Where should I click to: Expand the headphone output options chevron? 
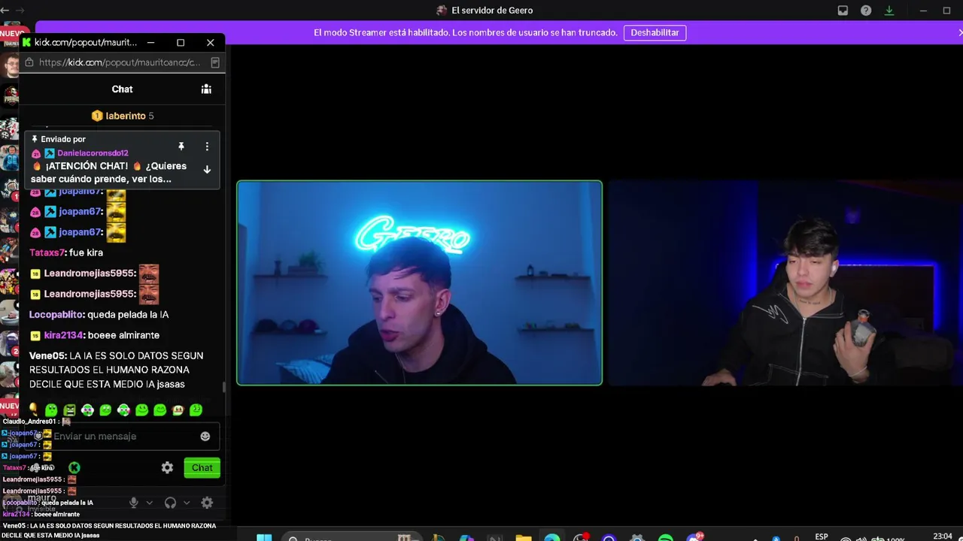point(187,503)
